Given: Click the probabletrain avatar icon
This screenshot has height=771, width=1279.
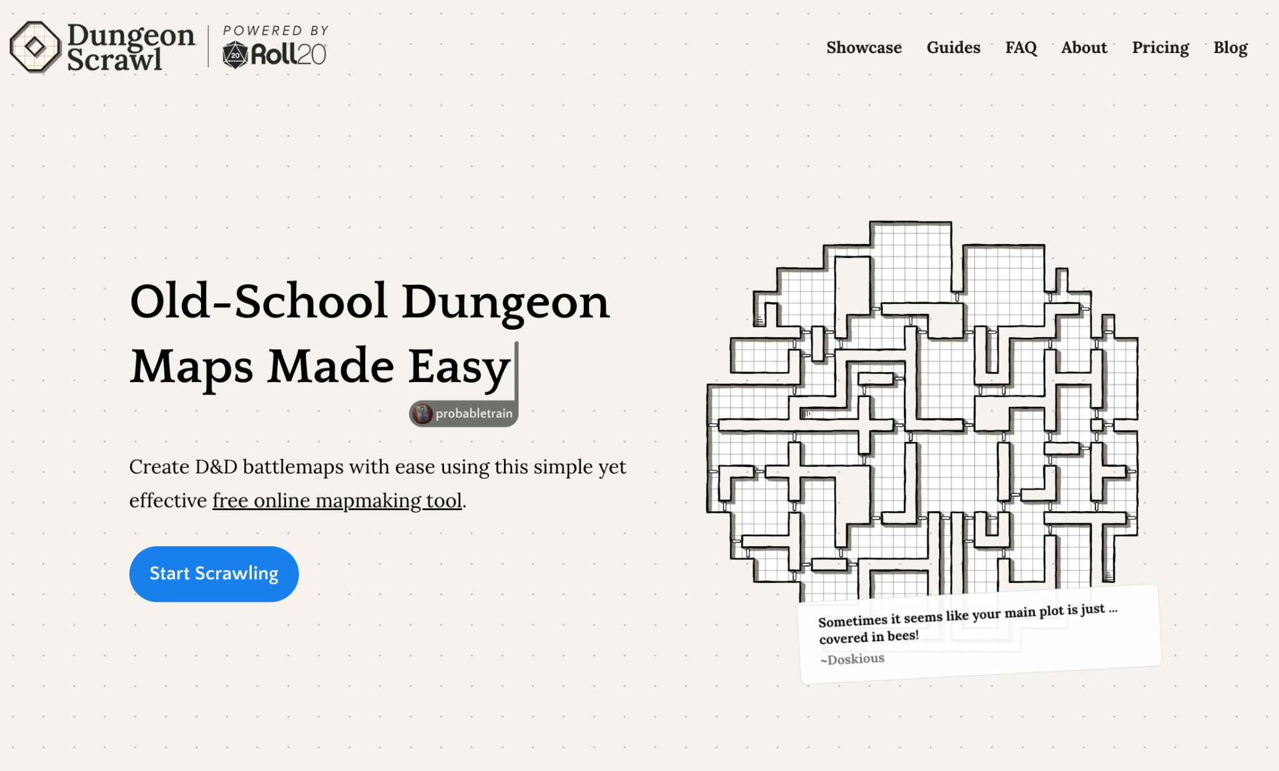Looking at the screenshot, I should pyautogui.click(x=422, y=412).
